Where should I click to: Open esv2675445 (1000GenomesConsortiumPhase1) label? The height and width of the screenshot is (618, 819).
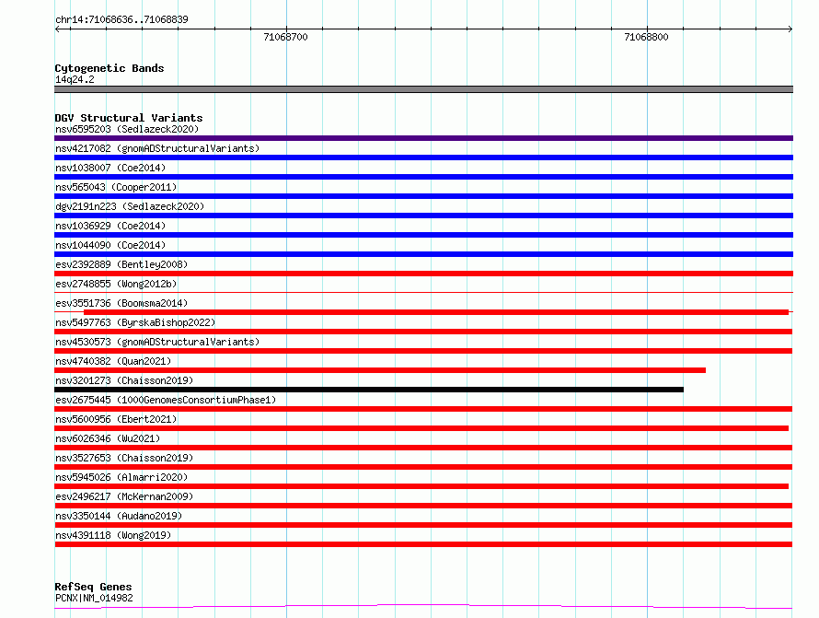coord(166,400)
